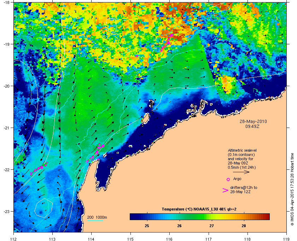
Task: Click the colorbar tick label 27
Action: (x=211, y=226)
